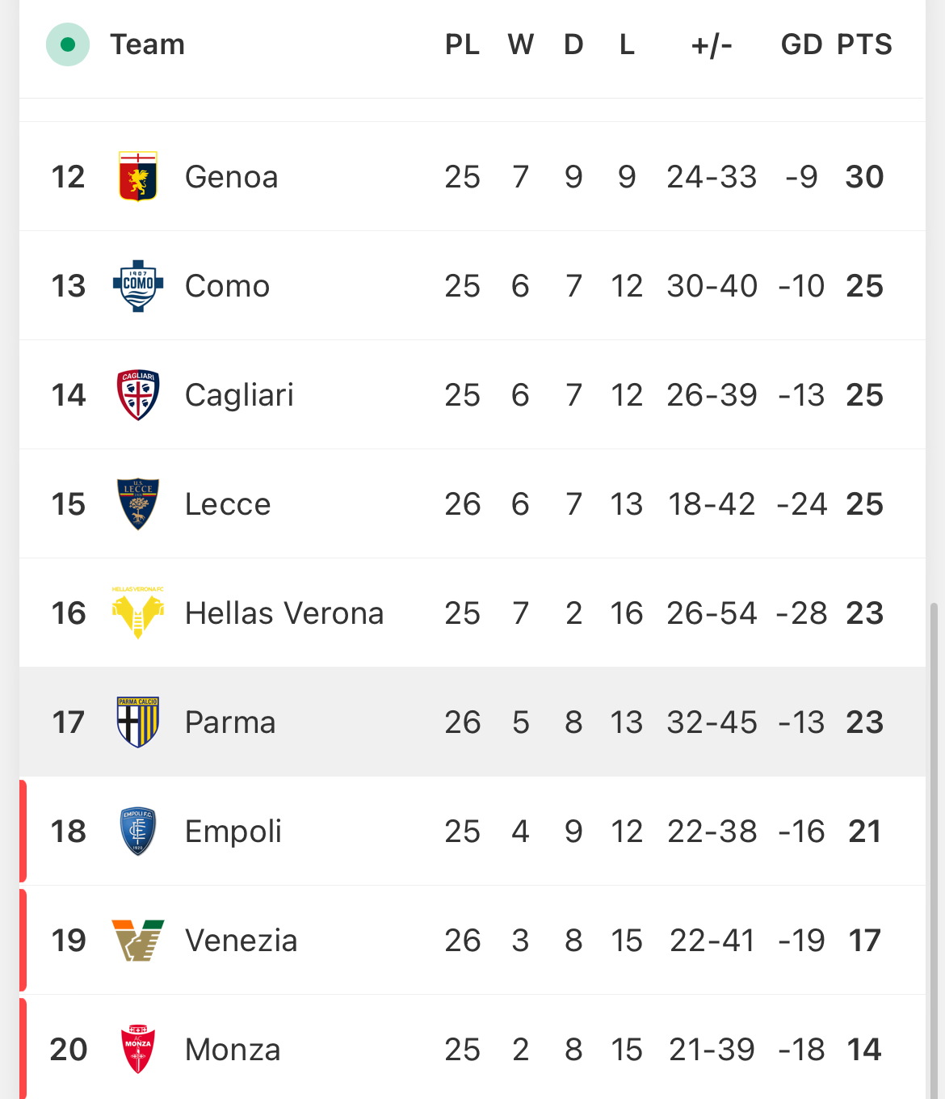Click the Genoa club crest
The height and width of the screenshot is (1099, 945).
[138, 176]
